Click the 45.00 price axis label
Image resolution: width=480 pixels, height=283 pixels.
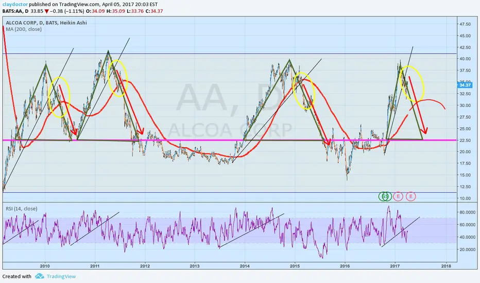coord(465,36)
